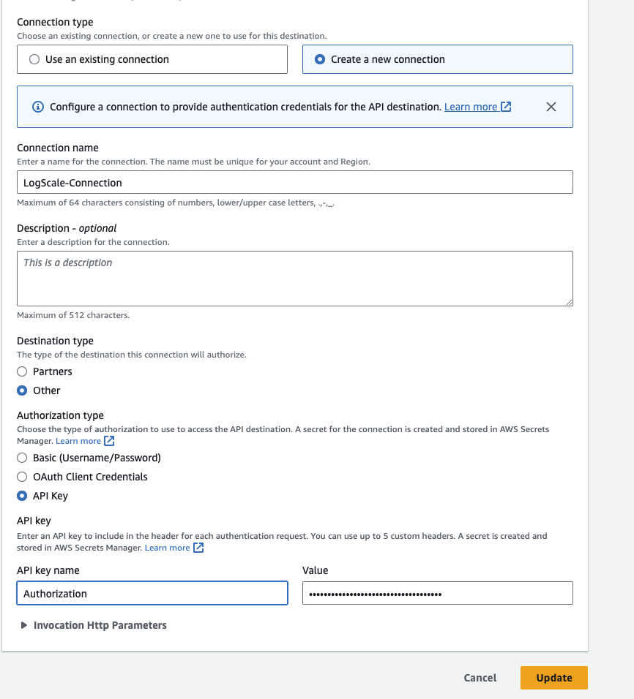Select Create a new connection option
The width and height of the screenshot is (634, 699).
click(x=320, y=59)
